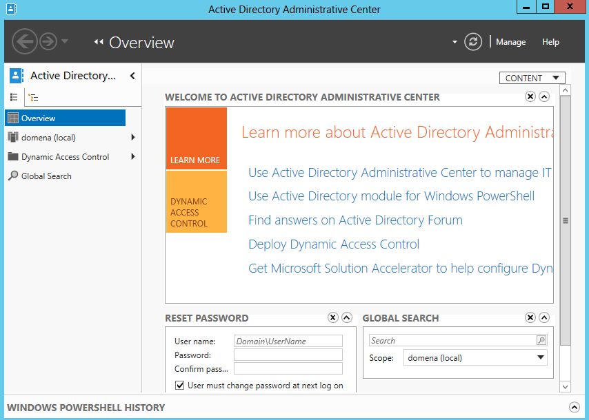Viewport: 589px width, 420px height.
Task: Open the CONTENT dropdown
Action: (532, 78)
